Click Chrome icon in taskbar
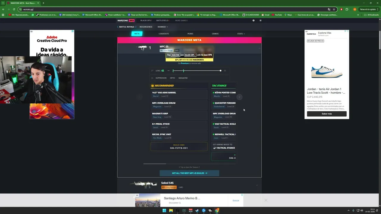The height and width of the screenshot is (214, 381). pyautogui.click(x=217, y=210)
